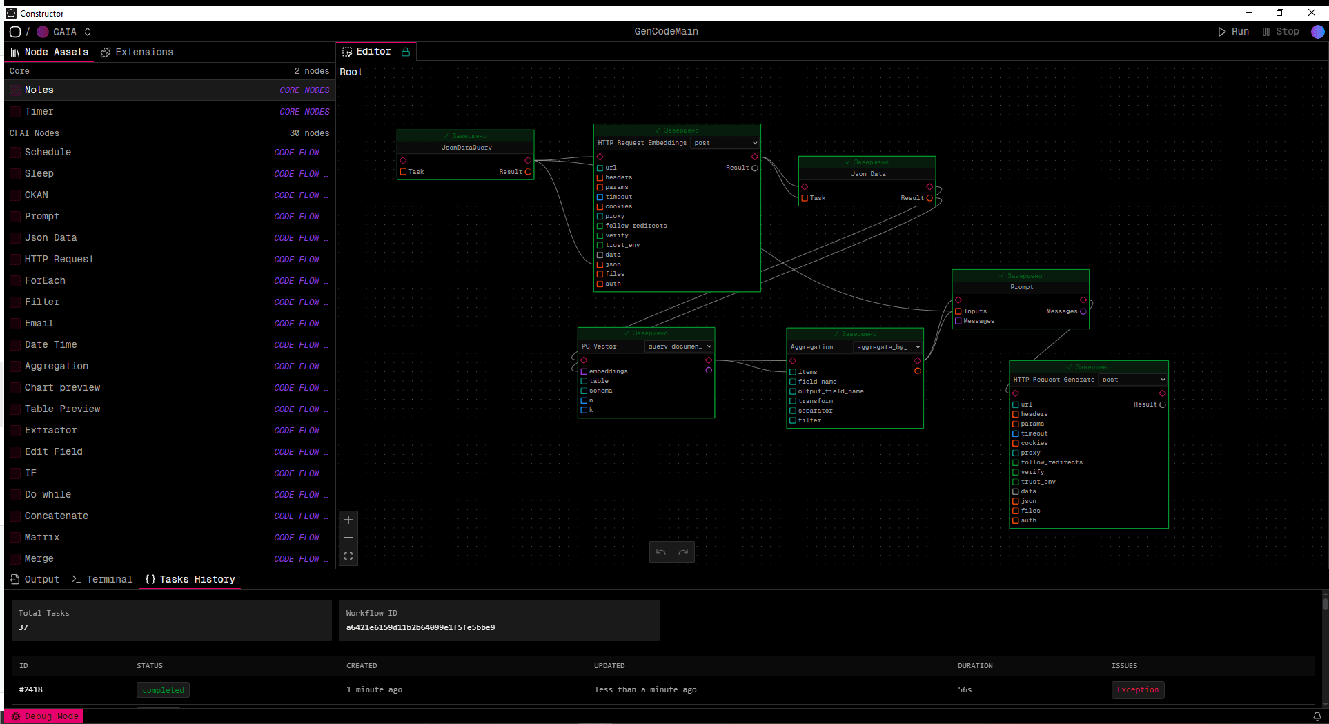Click the redo arrow icon
The height and width of the screenshot is (724, 1329).
(683, 552)
